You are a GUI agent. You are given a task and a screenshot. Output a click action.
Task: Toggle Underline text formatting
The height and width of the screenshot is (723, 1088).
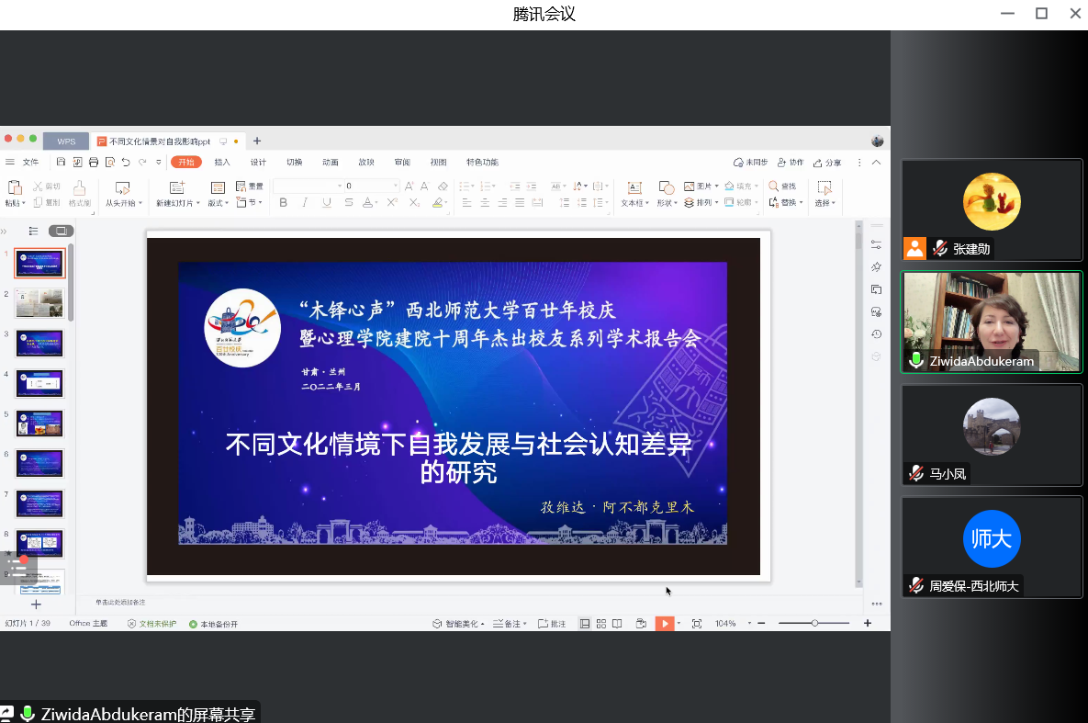point(327,203)
